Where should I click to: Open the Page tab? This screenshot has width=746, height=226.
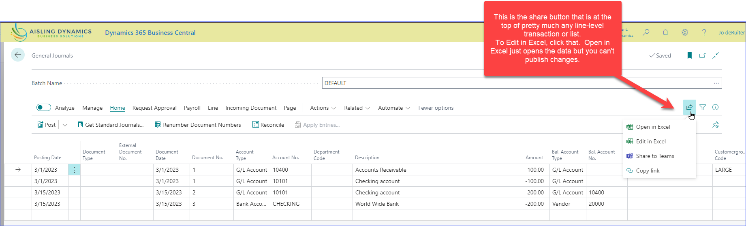pyautogui.click(x=290, y=108)
